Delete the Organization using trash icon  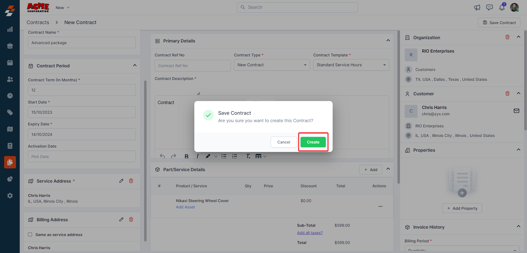click(507, 37)
